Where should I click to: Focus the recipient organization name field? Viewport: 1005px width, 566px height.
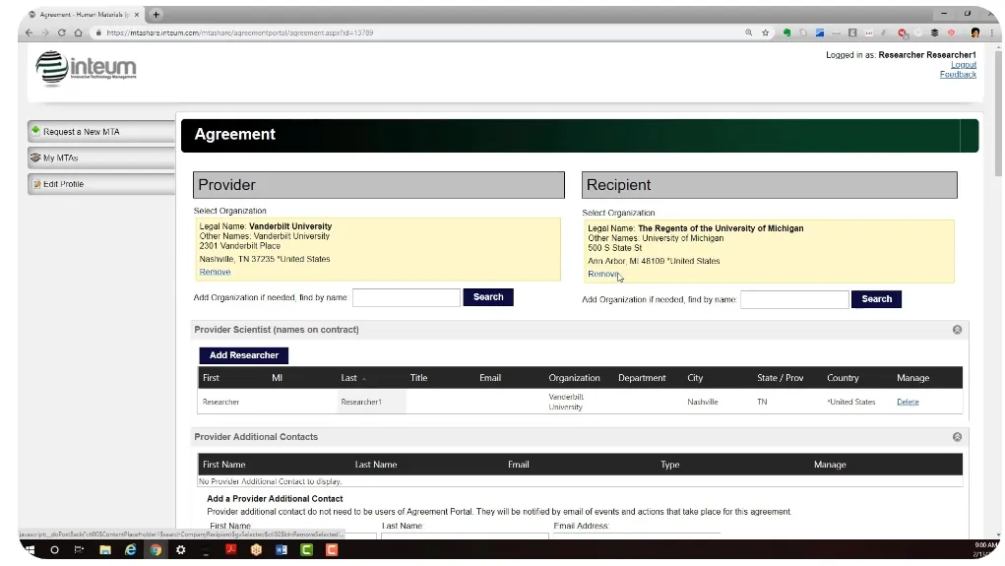click(x=794, y=299)
